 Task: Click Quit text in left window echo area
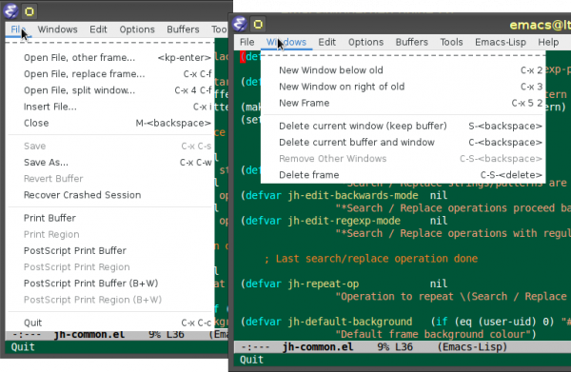tap(23, 347)
